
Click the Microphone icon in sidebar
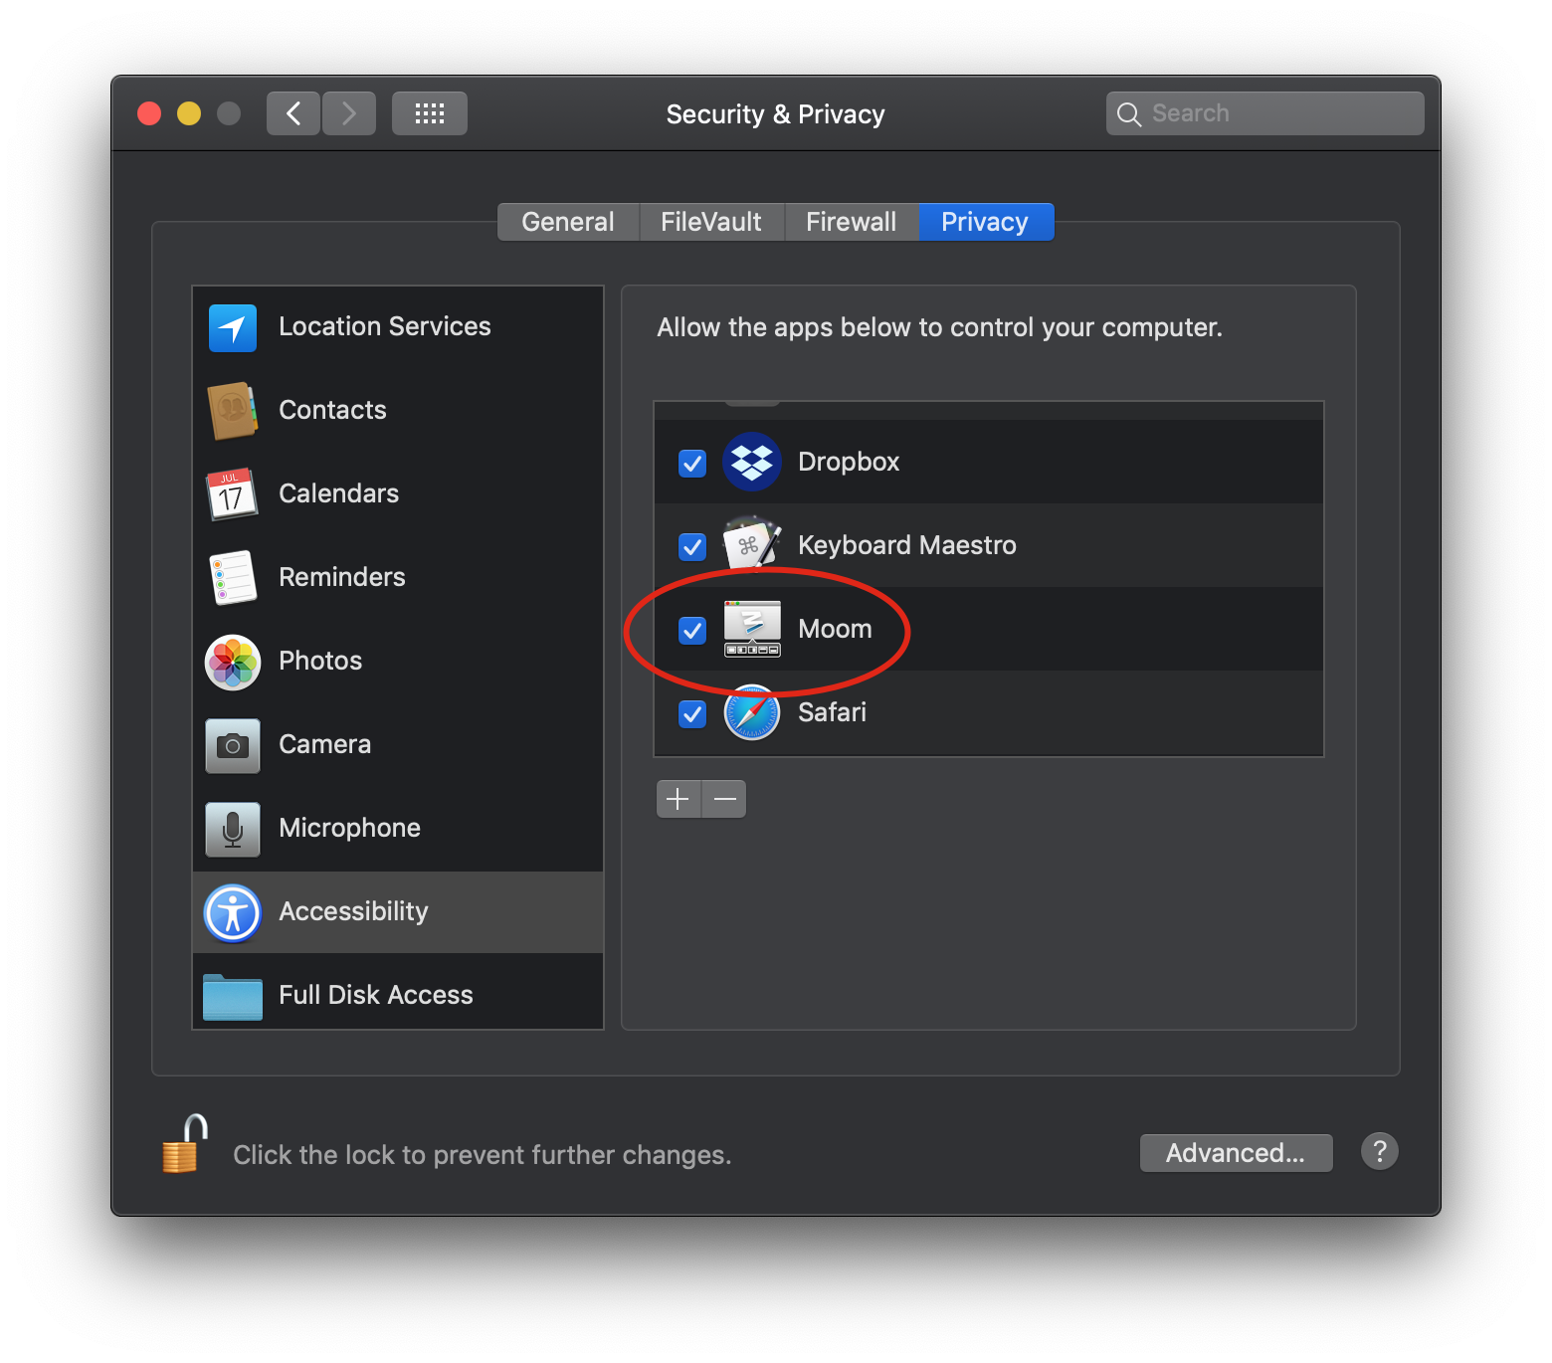click(x=233, y=830)
